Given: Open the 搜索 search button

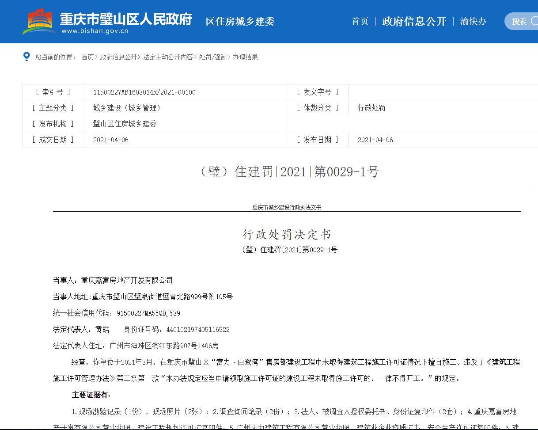Looking at the screenshot, I should tap(520, 21).
